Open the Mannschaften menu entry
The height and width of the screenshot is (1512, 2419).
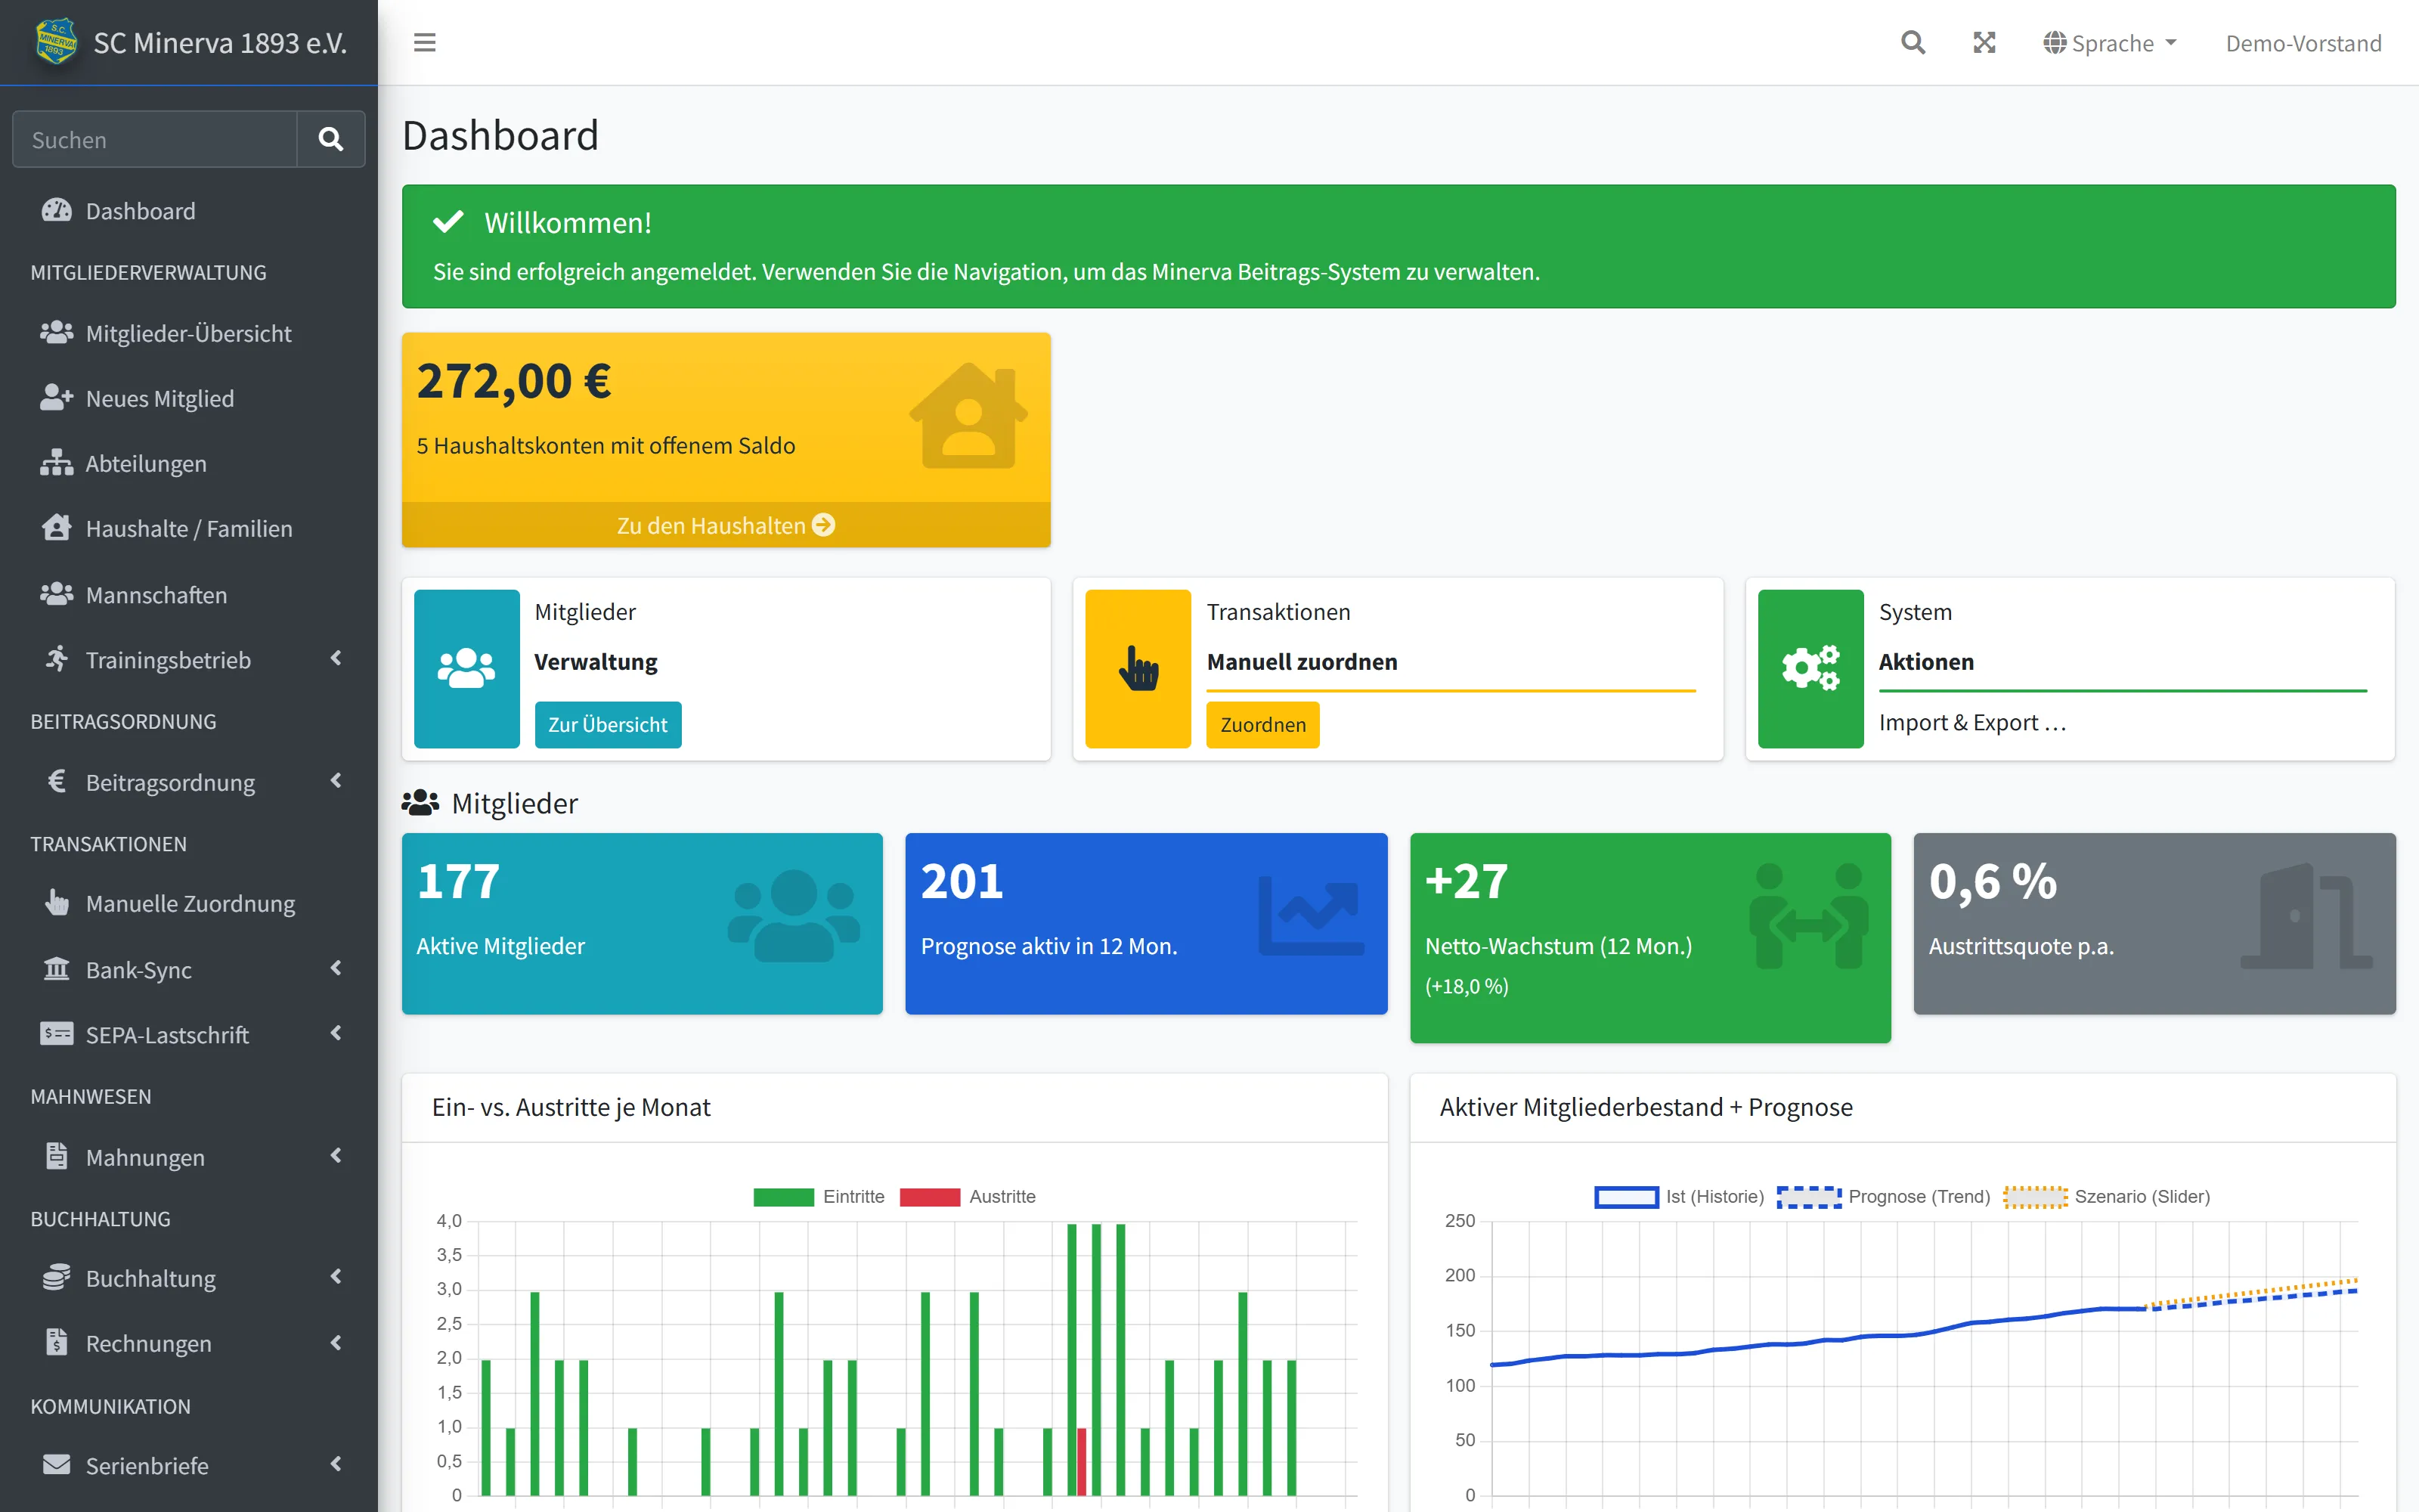point(189,594)
